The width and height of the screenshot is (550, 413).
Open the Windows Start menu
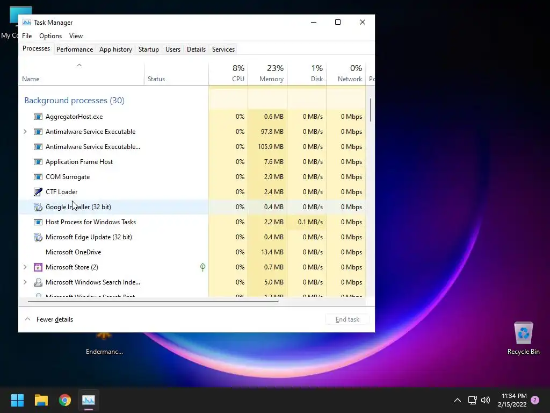(x=17, y=400)
